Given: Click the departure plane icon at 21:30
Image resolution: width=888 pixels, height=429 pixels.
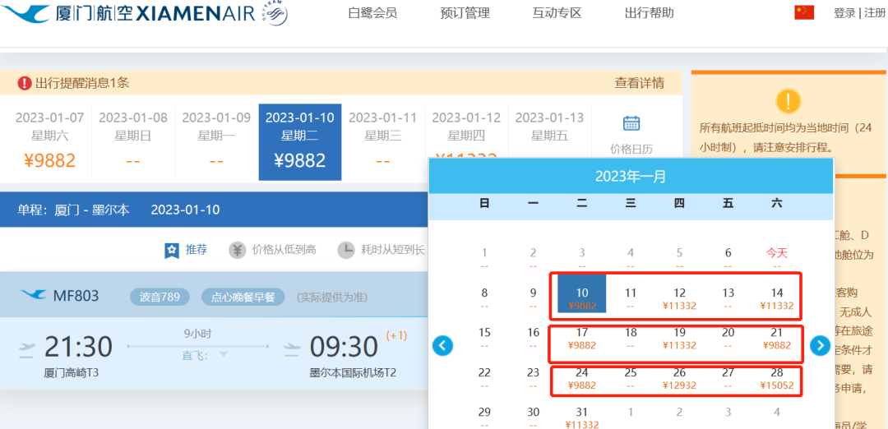Looking at the screenshot, I should click(26, 350).
